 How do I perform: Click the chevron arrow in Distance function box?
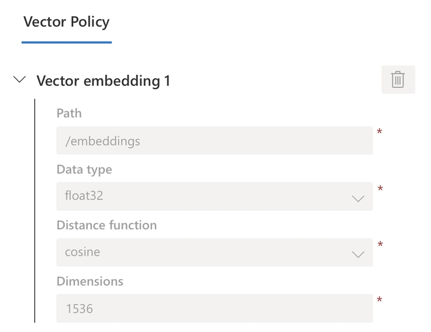(x=358, y=255)
